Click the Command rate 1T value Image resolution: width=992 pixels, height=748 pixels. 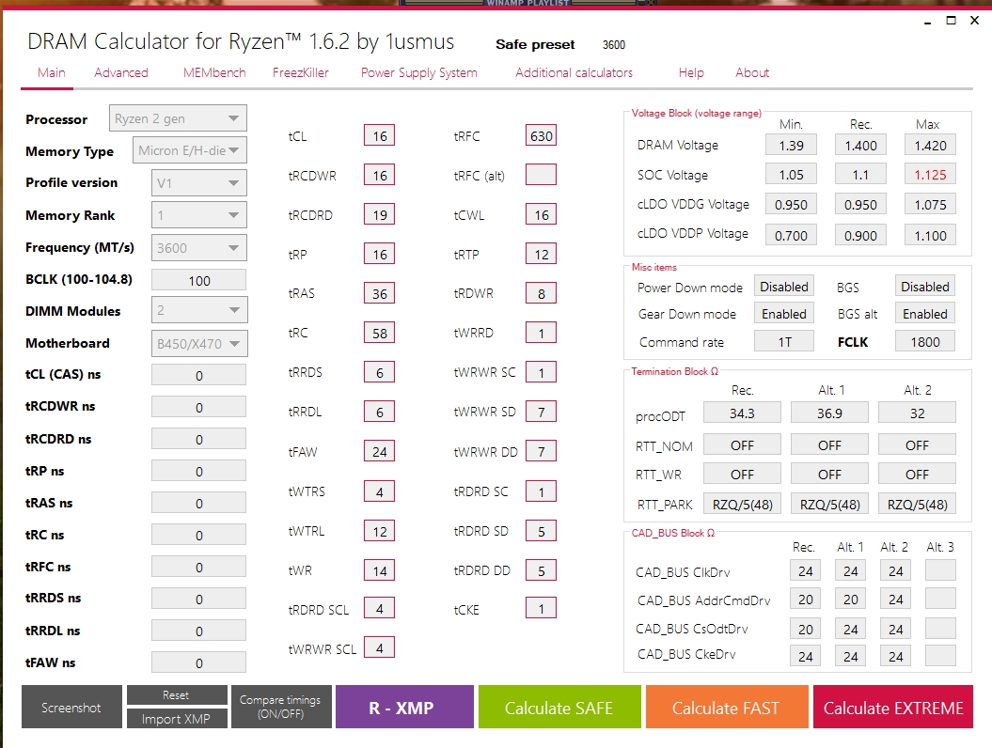coord(784,341)
